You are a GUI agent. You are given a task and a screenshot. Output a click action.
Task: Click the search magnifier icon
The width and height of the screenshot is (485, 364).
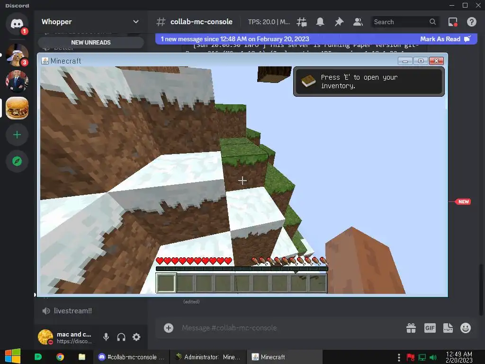pyautogui.click(x=433, y=22)
